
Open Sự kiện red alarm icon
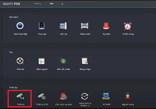point(106,26)
